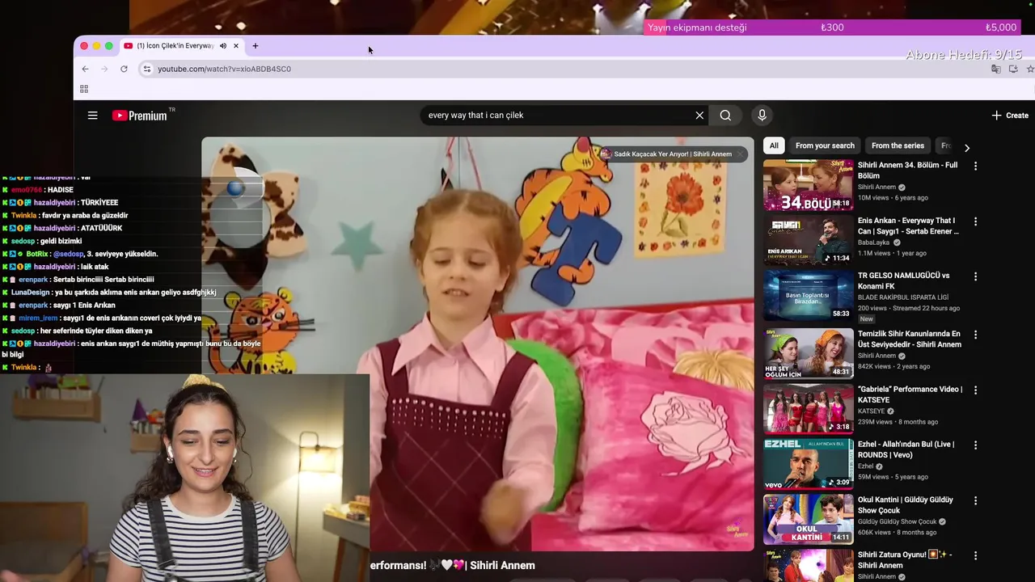Open options for Gabriela Performance Video
1035x582 pixels.
(x=975, y=390)
